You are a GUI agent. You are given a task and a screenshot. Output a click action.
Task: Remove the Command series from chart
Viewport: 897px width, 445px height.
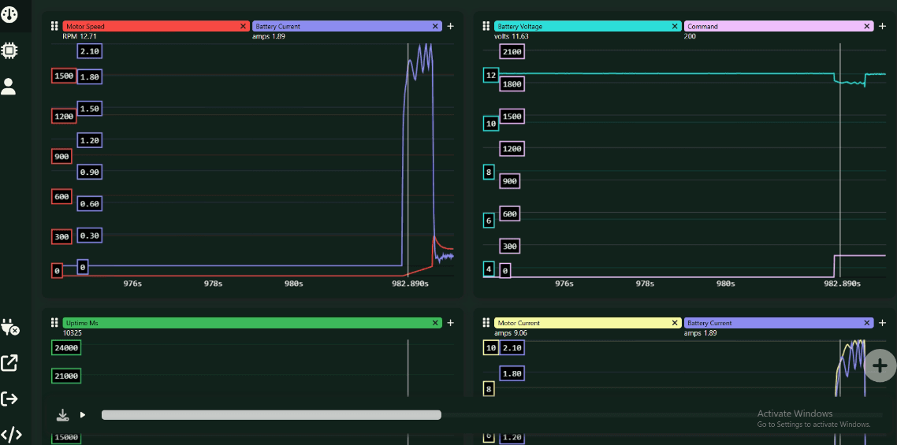coord(867,26)
